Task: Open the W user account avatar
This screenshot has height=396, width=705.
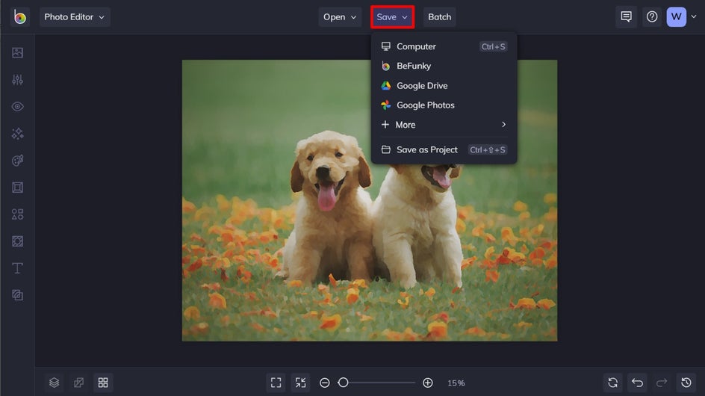Action: point(676,17)
